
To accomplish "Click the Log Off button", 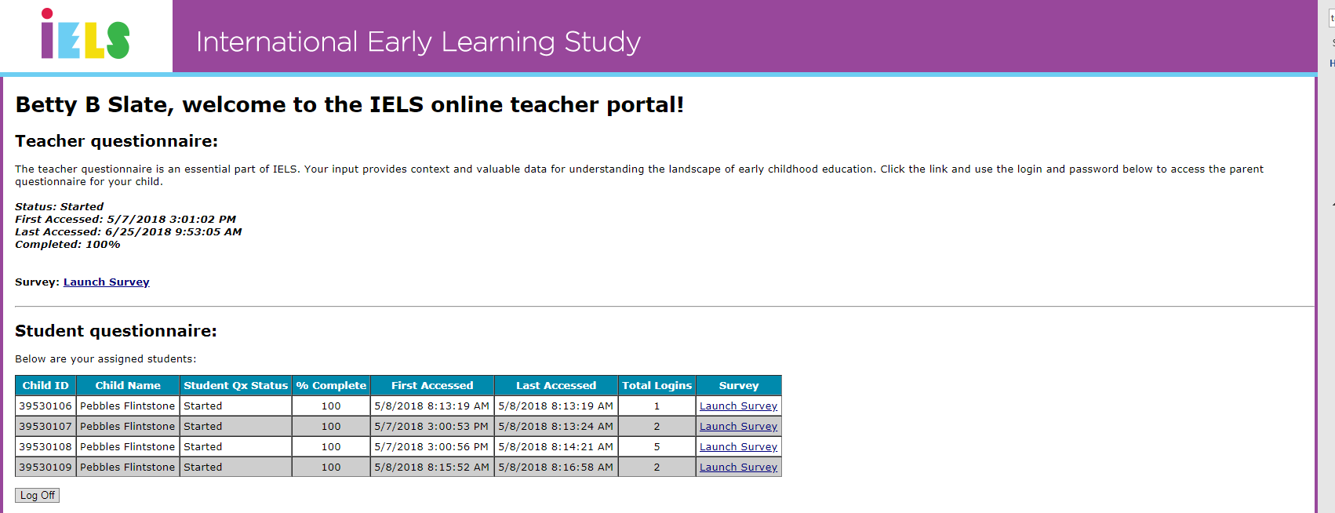I will coord(38,496).
